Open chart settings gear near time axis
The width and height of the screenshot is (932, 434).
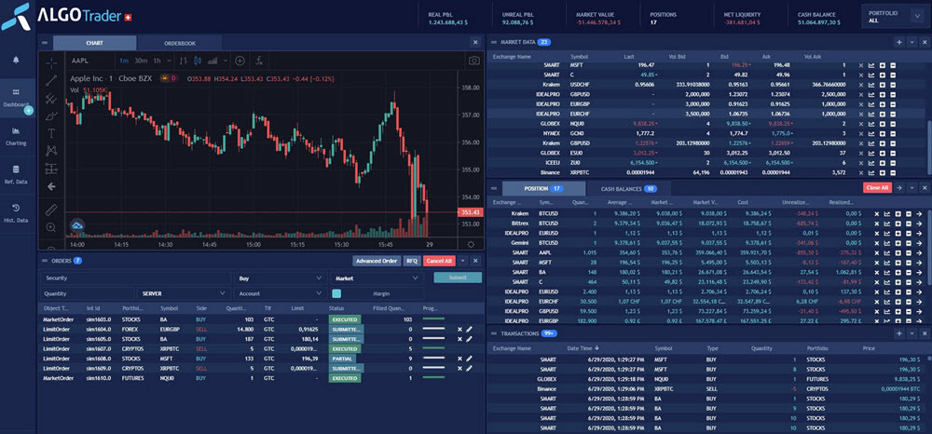(471, 244)
